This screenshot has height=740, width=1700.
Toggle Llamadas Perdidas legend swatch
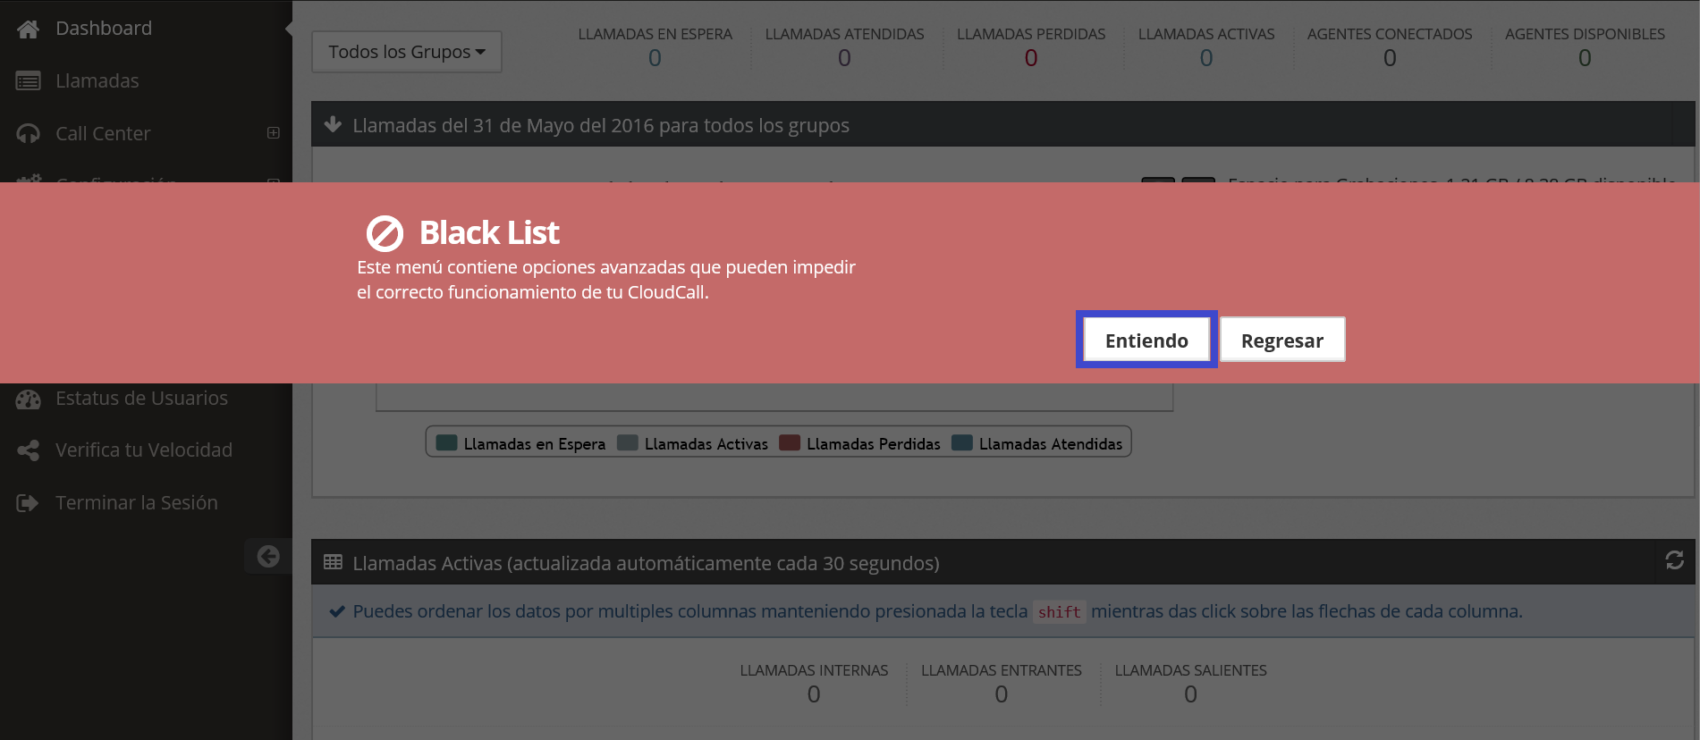point(790,442)
